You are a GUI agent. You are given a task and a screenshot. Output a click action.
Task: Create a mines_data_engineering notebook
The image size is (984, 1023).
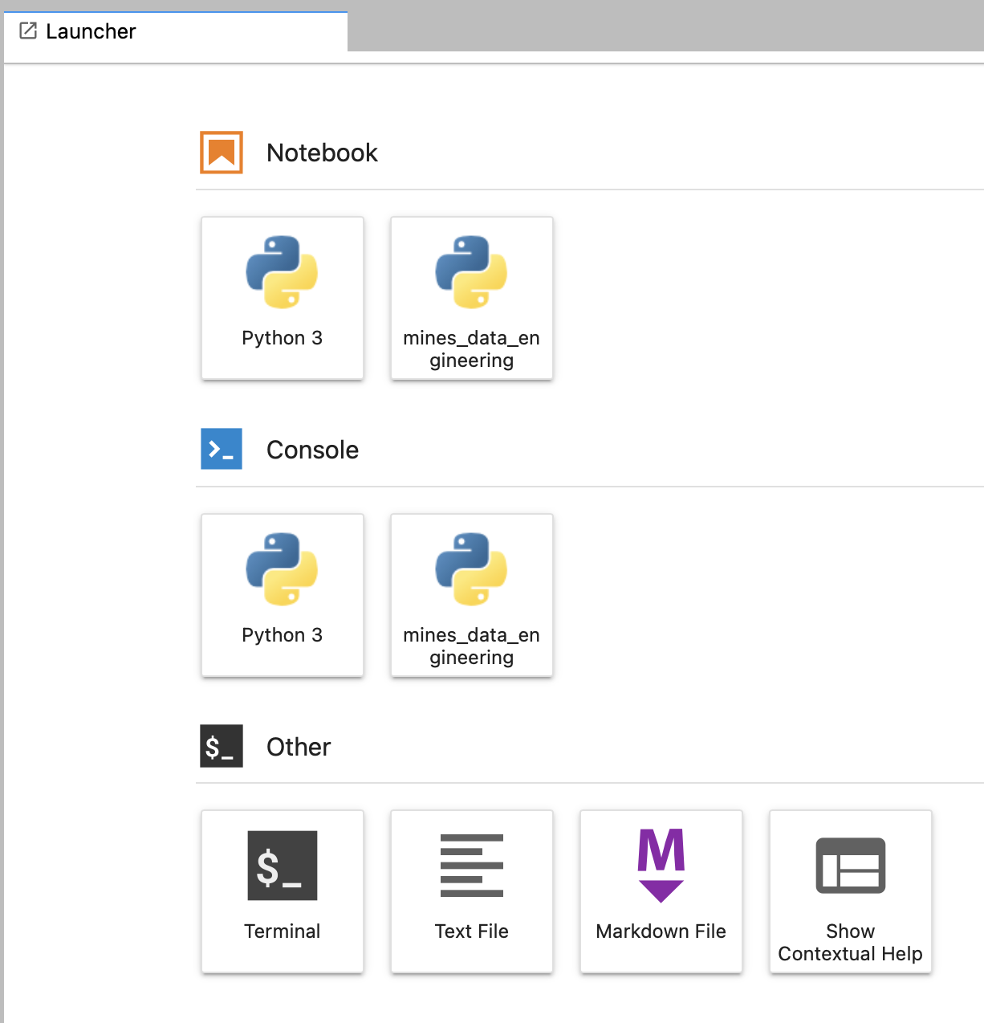[471, 297]
